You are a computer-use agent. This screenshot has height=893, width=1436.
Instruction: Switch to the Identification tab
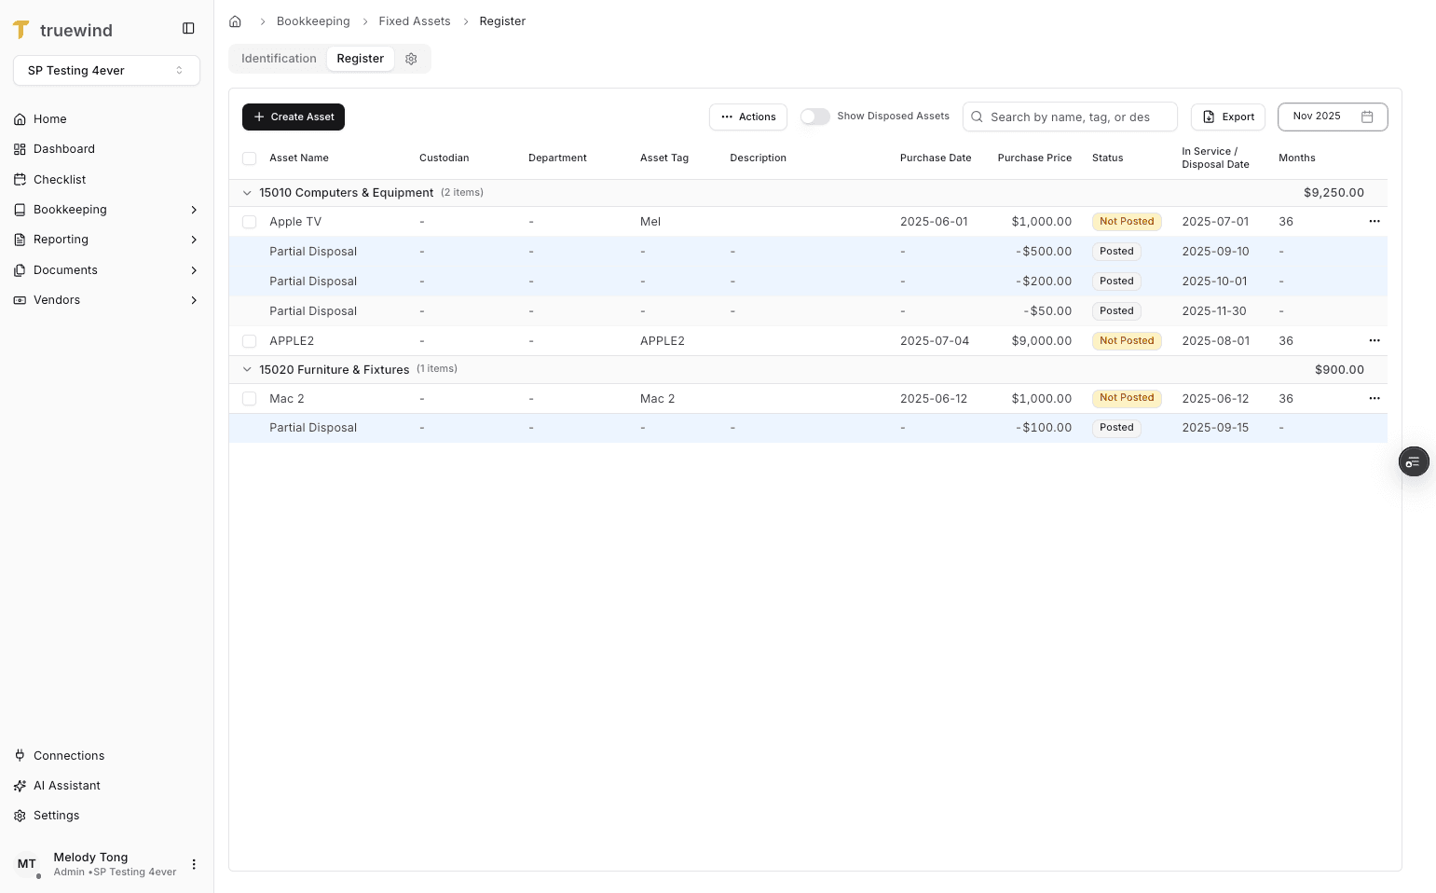coord(278,58)
